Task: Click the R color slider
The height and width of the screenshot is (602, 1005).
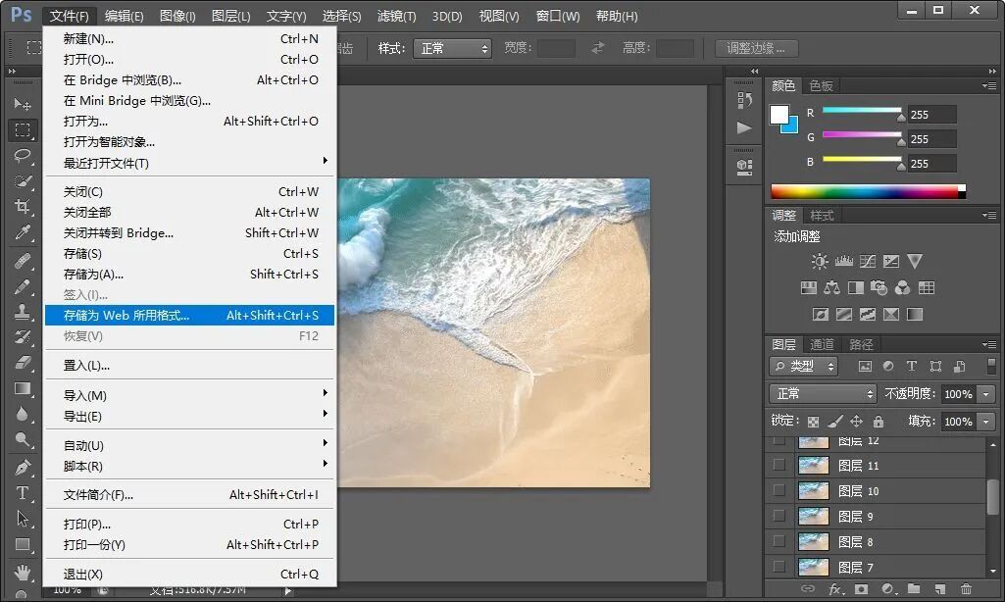Action: tap(863, 112)
